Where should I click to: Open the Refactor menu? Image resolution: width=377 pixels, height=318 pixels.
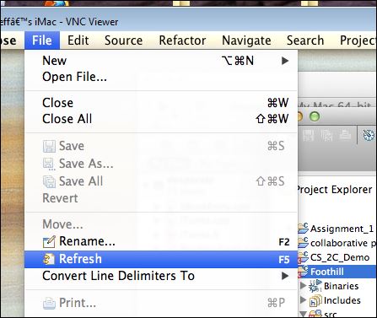[x=182, y=40]
